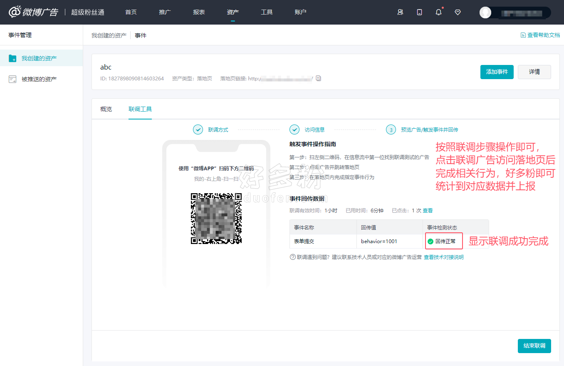The image size is (564, 366).
Task: Click the help document icon
Action: 523,35
